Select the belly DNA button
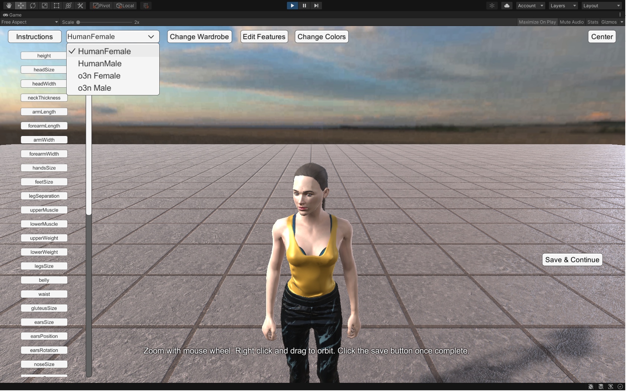Image resolution: width=626 pixels, height=391 pixels. [x=44, y=280]
